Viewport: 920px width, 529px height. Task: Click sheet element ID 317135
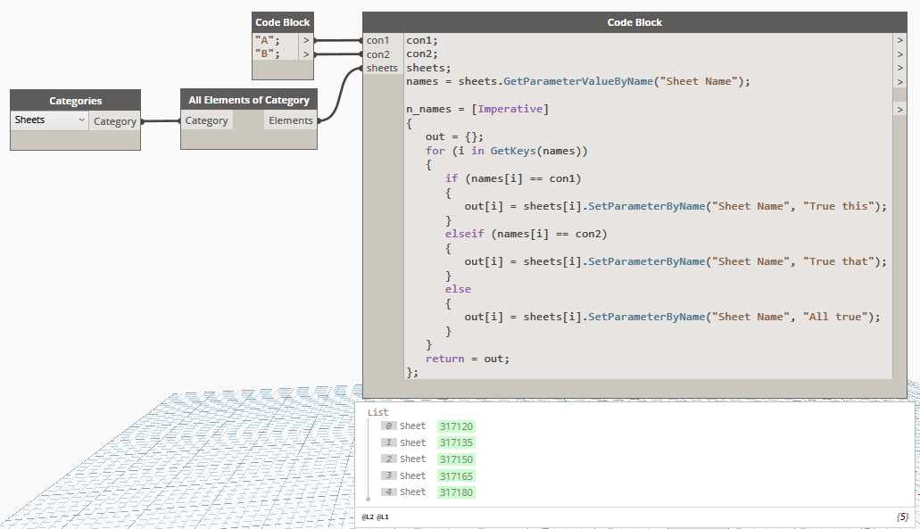point(456,442)
